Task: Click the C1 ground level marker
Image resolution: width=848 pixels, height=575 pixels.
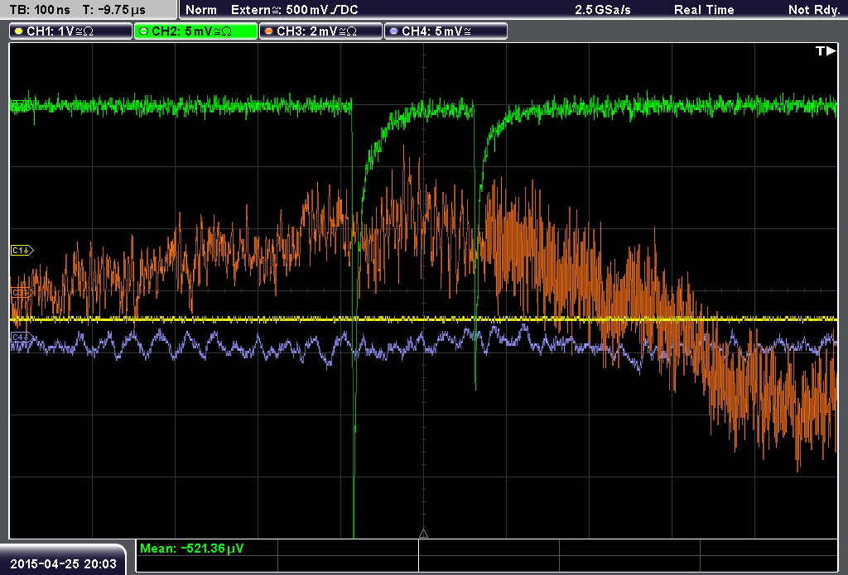Action: [x=22, y=250]
